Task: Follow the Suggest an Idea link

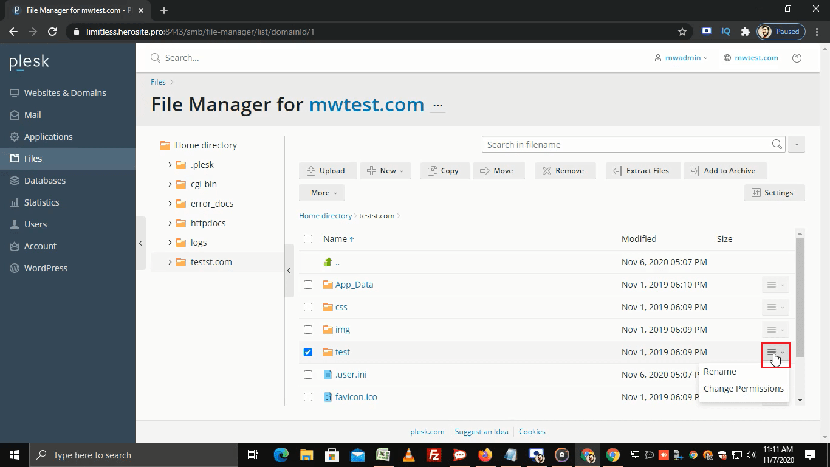Action: tap(481, 431)
